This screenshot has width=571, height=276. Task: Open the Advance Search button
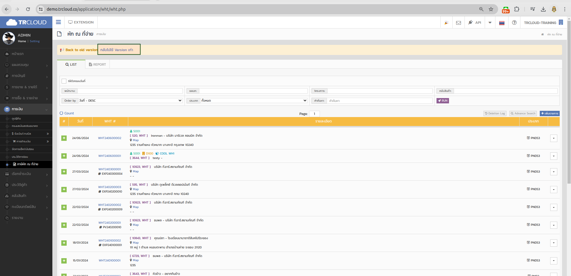click(x=523, y=113)
